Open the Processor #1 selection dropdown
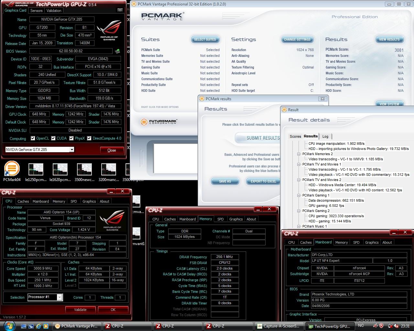 point(60,297)
